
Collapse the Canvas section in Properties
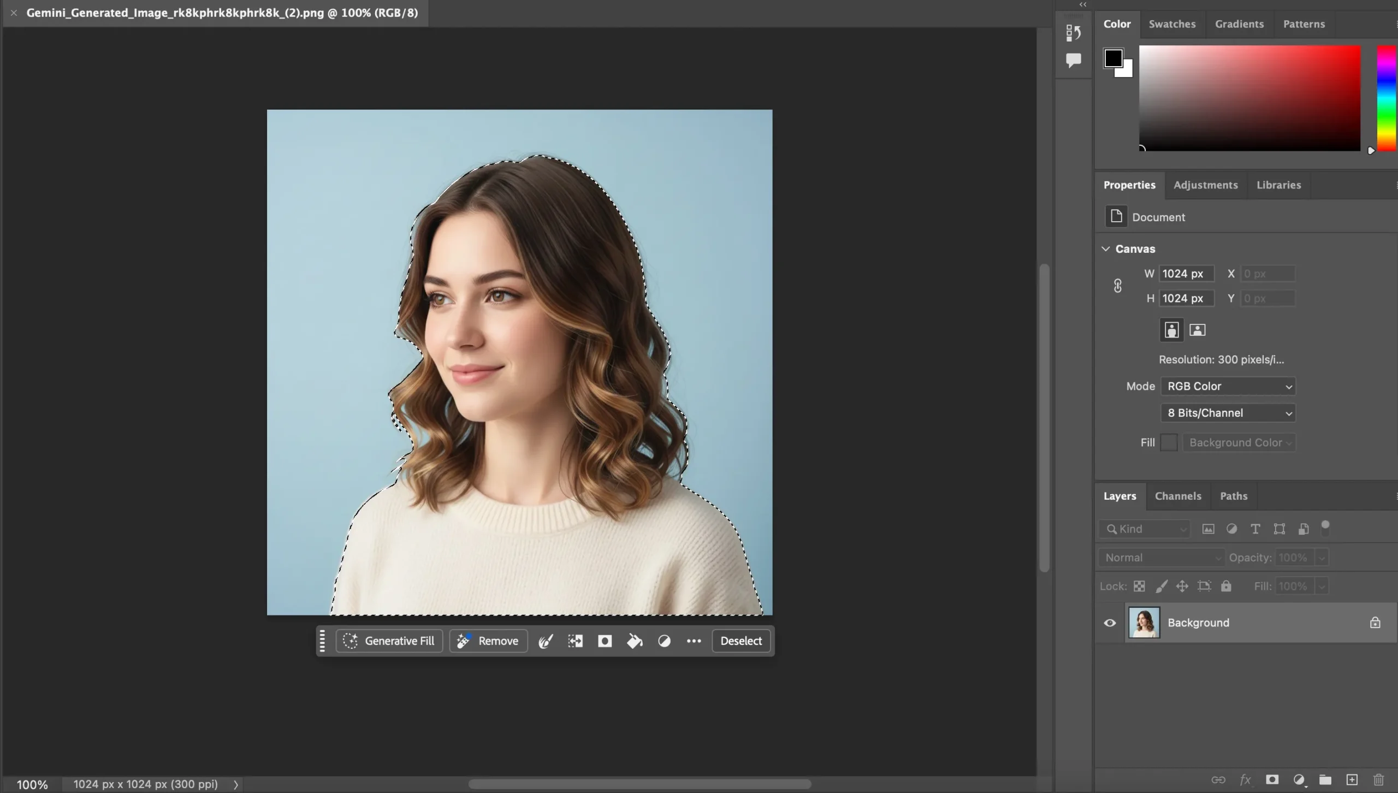[x=1105, y=248]
